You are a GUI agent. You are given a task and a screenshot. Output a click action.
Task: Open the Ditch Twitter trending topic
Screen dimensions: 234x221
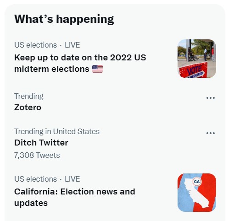pyautogui.click(x=41, y=143)
